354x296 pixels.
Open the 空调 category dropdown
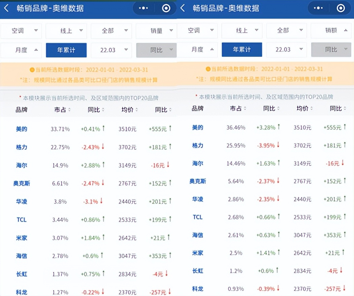click(x=21, y=30)
